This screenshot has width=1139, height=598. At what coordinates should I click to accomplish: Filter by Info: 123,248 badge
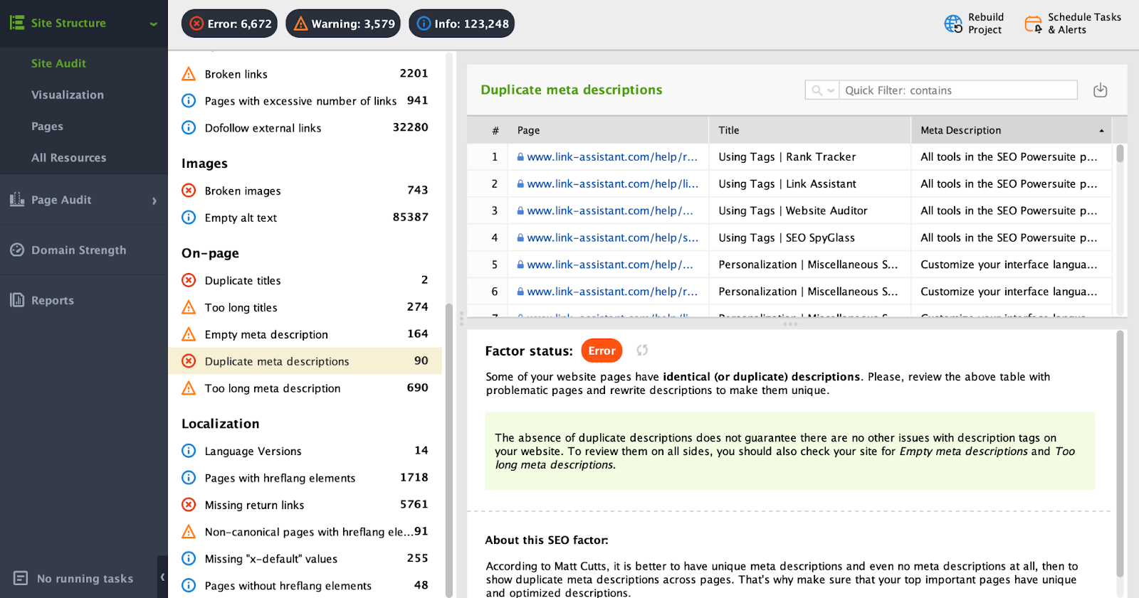[x=461, y=23]
